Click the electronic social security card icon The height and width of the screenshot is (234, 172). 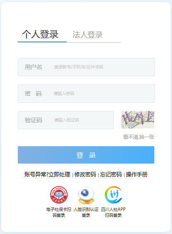click(59, 195)
